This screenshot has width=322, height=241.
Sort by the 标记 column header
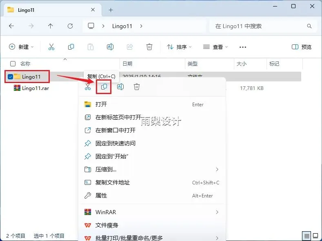[274, 64]
